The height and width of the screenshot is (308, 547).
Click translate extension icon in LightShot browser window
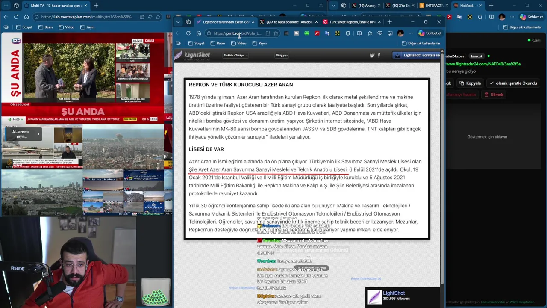tap(327, 33)
